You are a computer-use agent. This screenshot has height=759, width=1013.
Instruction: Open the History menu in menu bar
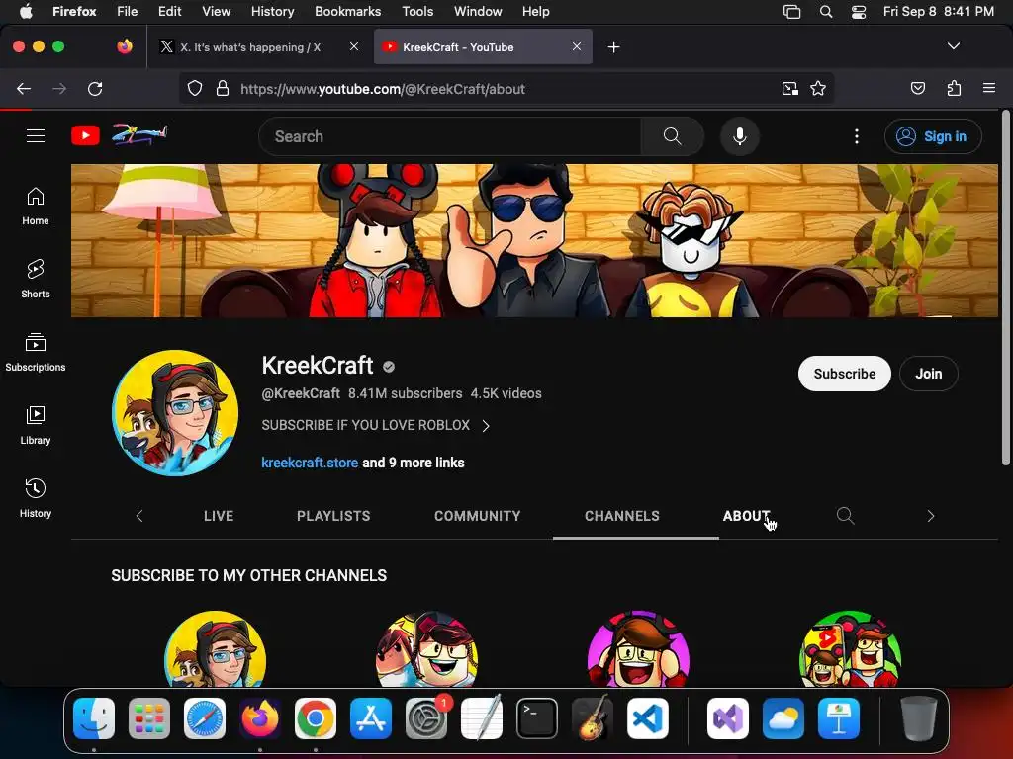(273, 11)
